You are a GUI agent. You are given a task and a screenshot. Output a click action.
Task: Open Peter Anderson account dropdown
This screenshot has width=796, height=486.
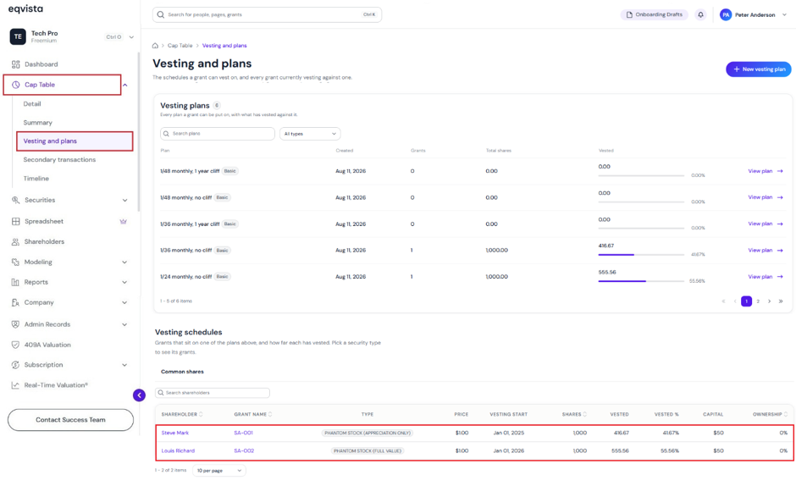click(x=784, y=14)
